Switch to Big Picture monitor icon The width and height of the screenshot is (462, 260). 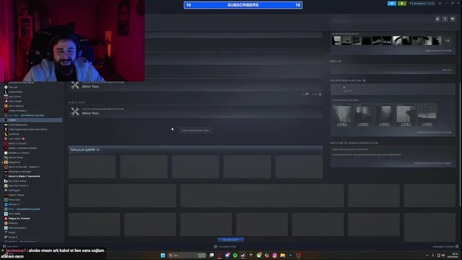point(440,3)
